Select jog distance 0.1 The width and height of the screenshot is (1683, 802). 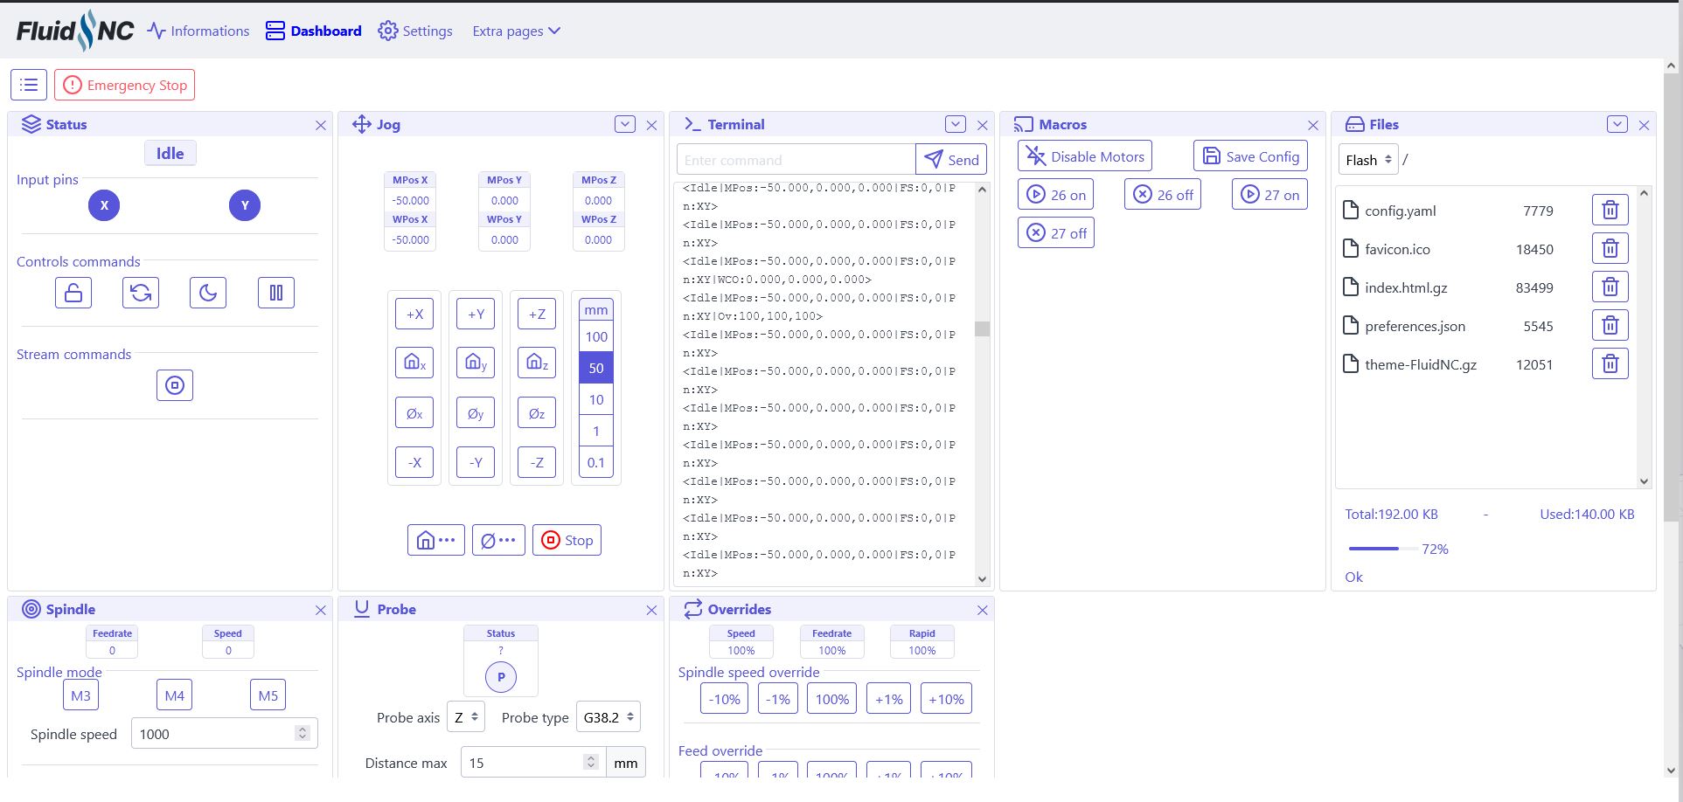pos(596,463)
